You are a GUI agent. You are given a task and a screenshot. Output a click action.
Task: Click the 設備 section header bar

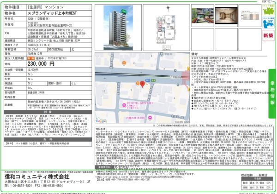(48, 112)
